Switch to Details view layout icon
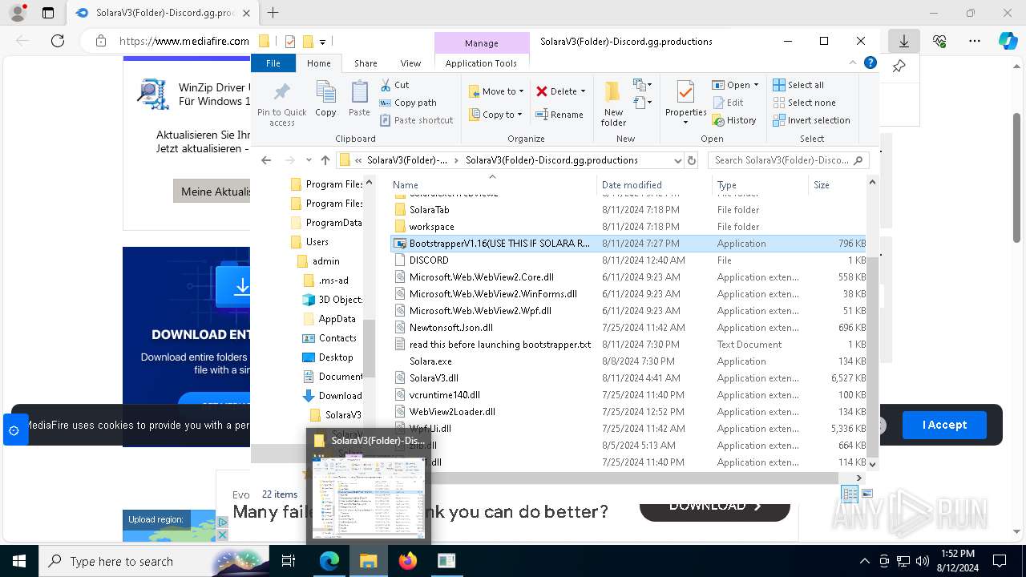1026x577 pixels. click(850, 494)
